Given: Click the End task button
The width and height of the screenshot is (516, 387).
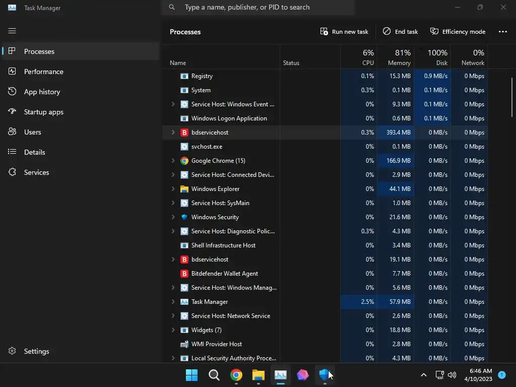Looking at the screenshot, I should coord(400,32).
